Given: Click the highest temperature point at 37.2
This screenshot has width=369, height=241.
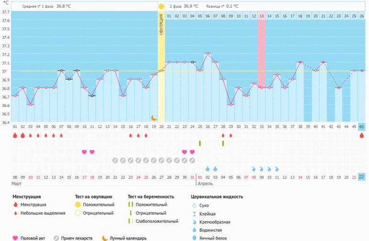Looking at the screenshot, I should point(208,54).
